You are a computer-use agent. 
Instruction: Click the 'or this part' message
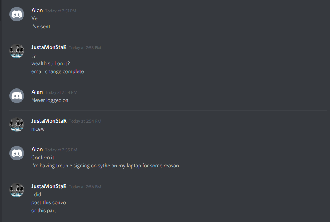(44, 210)
